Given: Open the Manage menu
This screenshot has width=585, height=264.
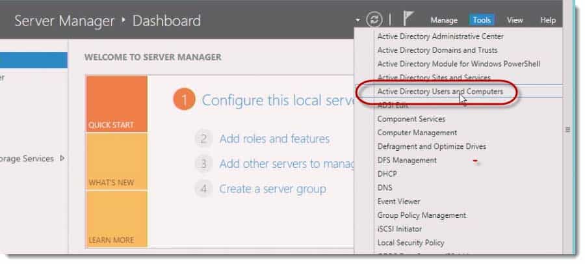Looking at the screenshot, I should [444, 21].
